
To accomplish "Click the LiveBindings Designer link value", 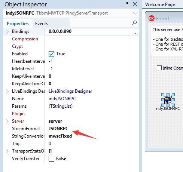I will click(70, 91).
